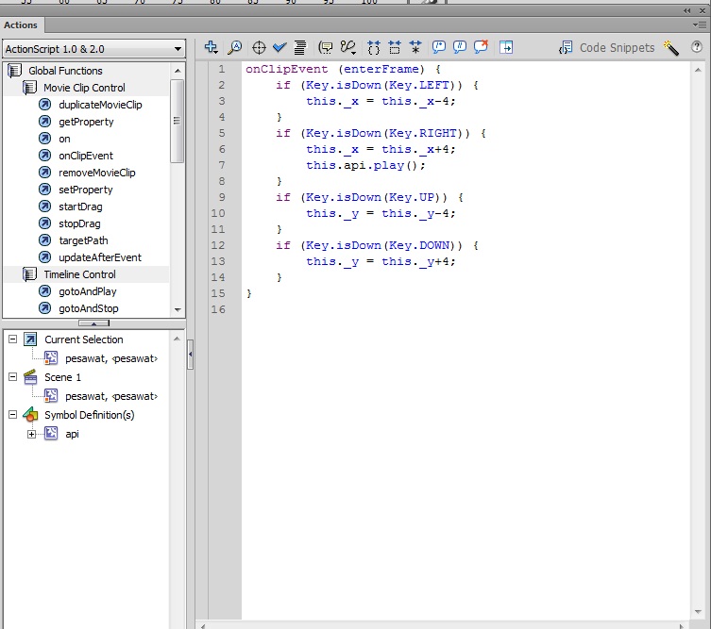Toggle the Show/Hide Toolbox icon
The width and height of the screenshot is (711, 629).
pyautogui.click(x=506, y=47)
